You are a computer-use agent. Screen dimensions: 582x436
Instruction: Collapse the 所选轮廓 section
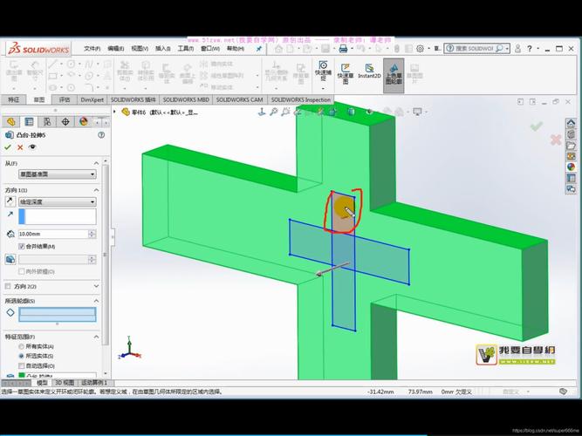96,301
